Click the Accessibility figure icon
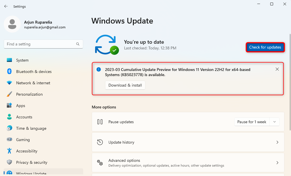The image size is (291, 176). (9, 151)
